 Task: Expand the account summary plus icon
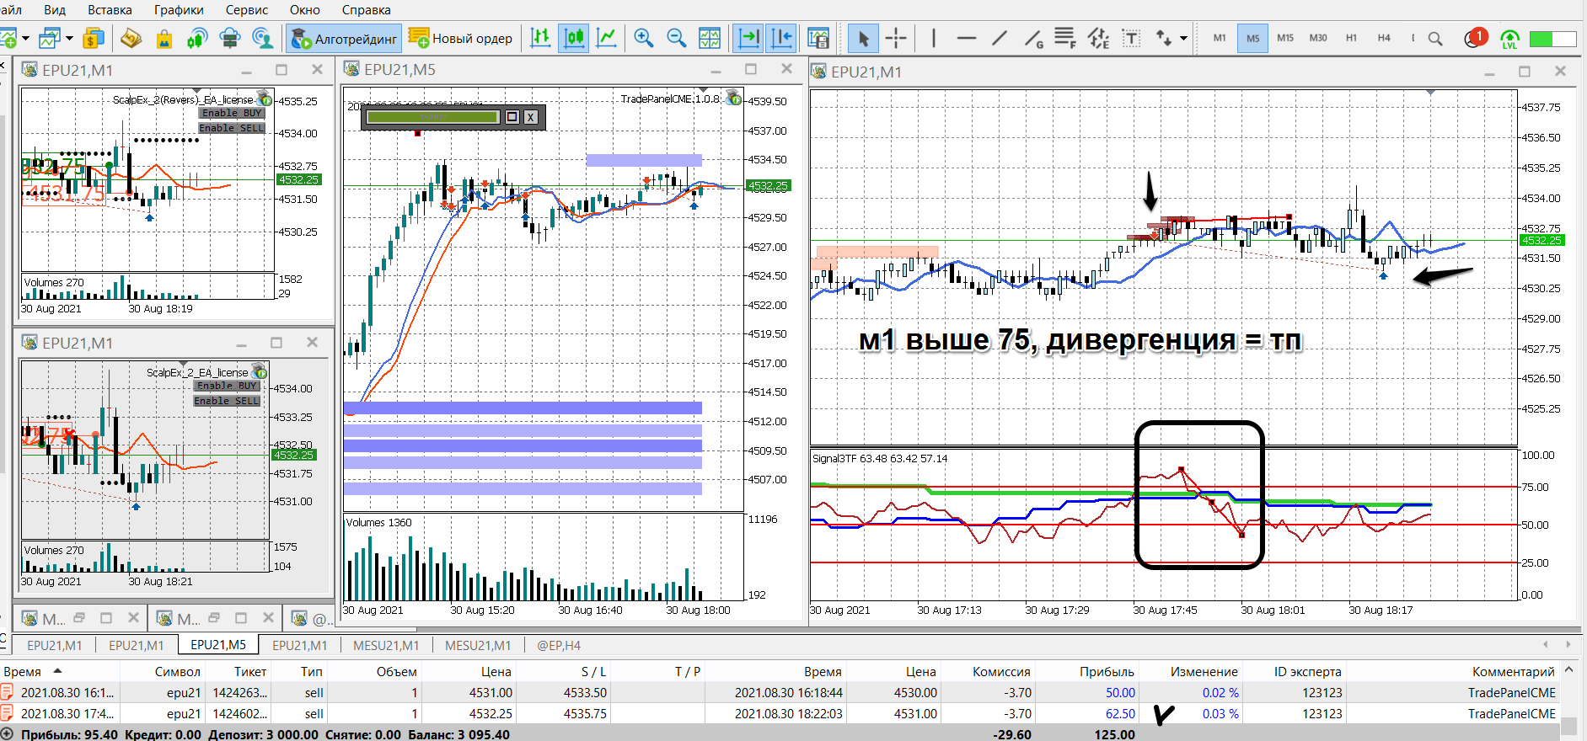pos(7,734)
